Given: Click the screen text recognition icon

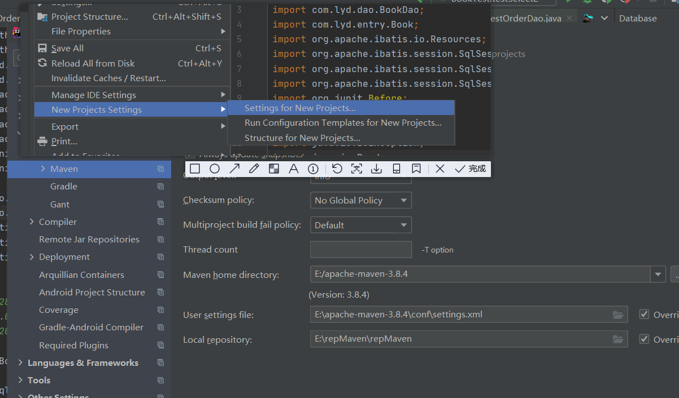Looking at the screenshot, I should [356, 169].
